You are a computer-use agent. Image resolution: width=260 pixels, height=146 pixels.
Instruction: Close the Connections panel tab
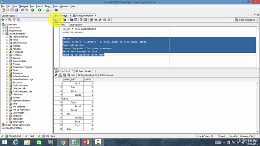tap(17, 16)
